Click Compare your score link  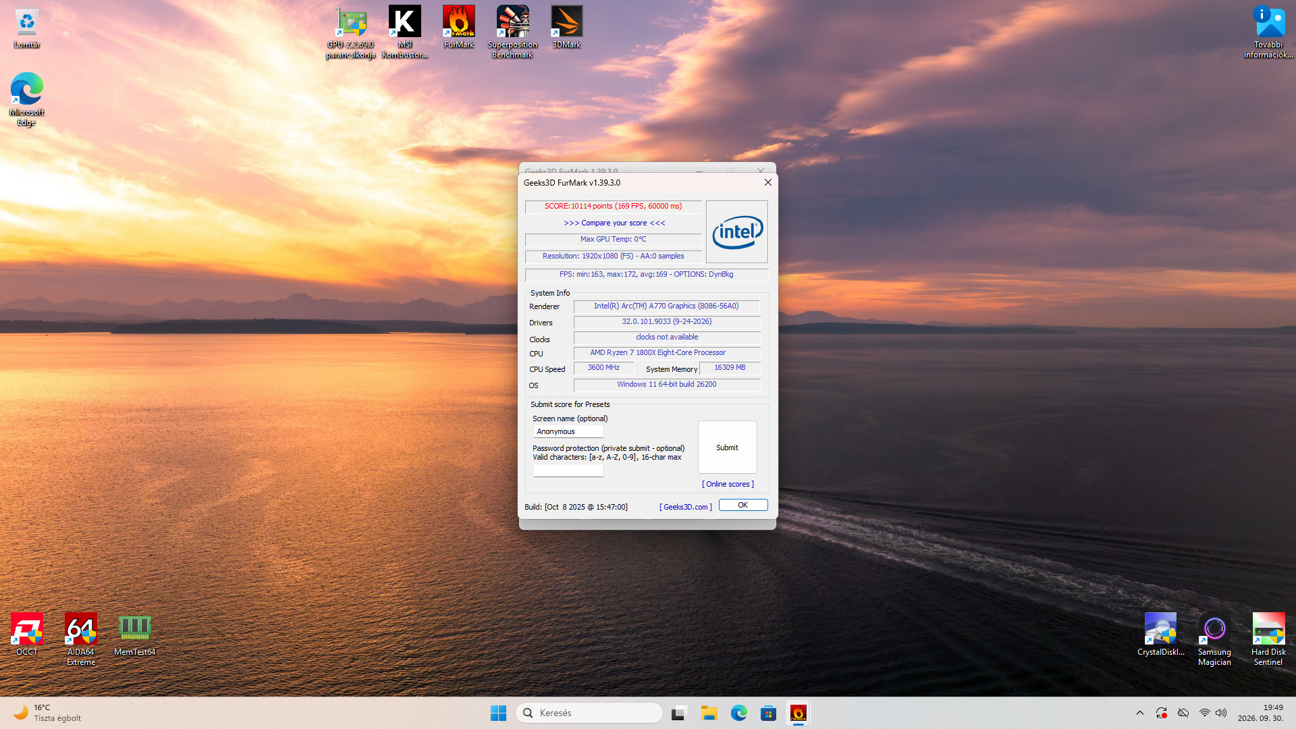point(614,223)
